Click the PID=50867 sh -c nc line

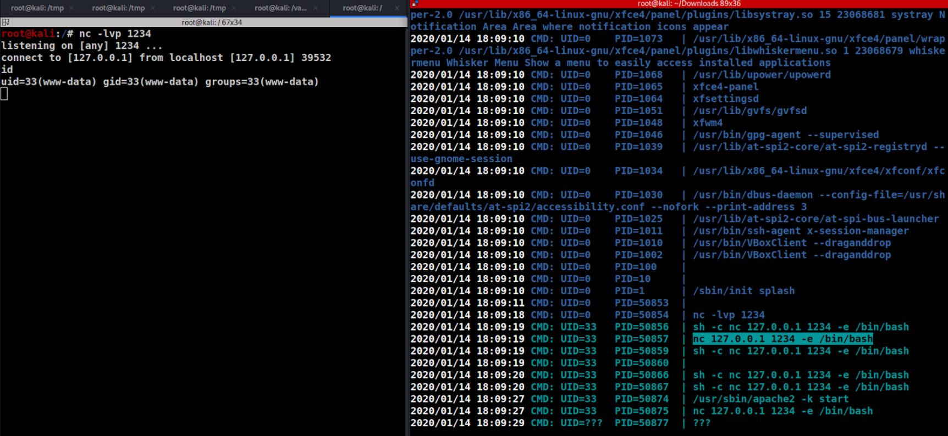pyautogui.click(x=660, y=387)
